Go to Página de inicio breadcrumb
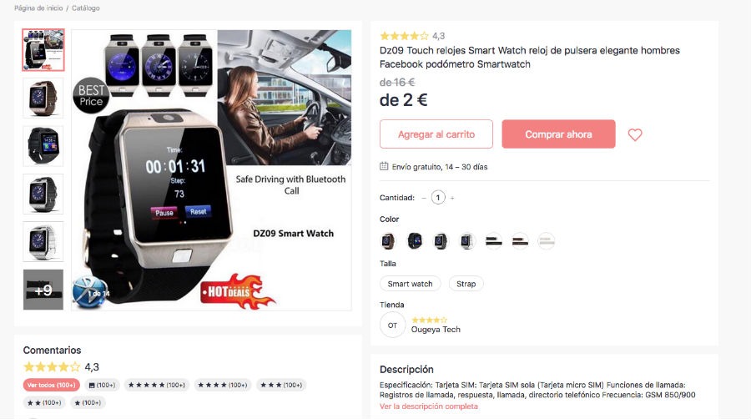 coord(38,8)
